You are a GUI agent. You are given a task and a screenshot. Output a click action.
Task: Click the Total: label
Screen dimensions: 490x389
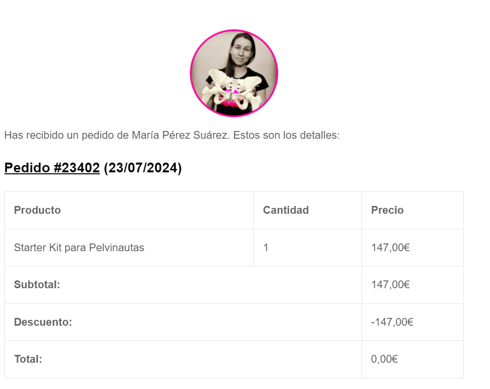[x=28, y=359]
